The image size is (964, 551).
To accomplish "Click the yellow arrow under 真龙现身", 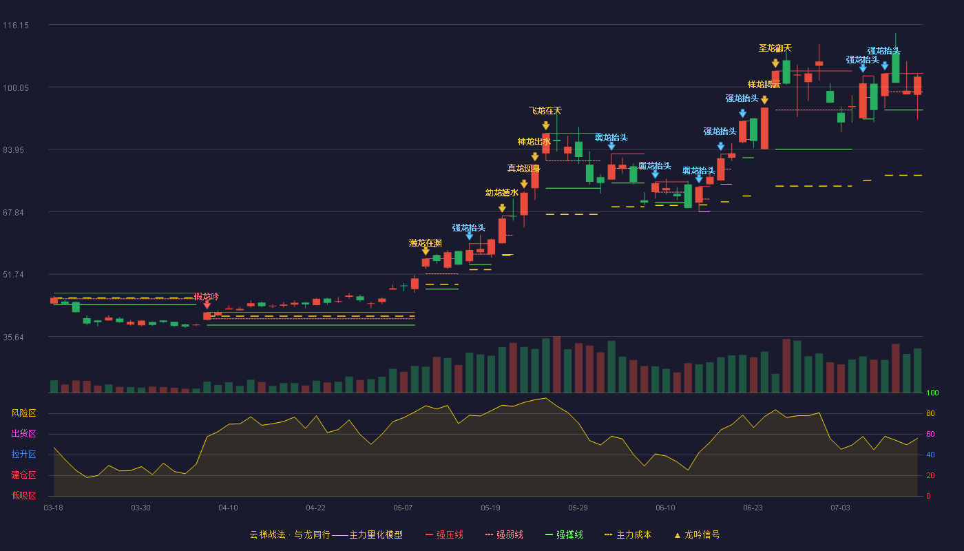I will point(524,184).
